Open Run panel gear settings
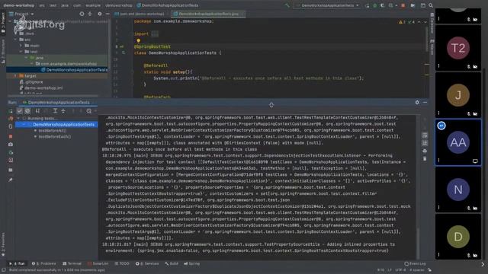Image resolution: width=488 pixels, height=274 pixels. (417, 102)
